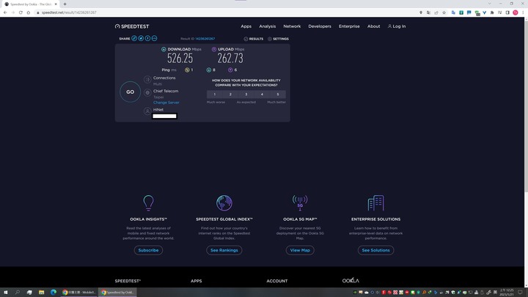Click the Ookla 5G Map tower icon
The width and height of the screenshot is (528, 297).
tap(300, 202)
